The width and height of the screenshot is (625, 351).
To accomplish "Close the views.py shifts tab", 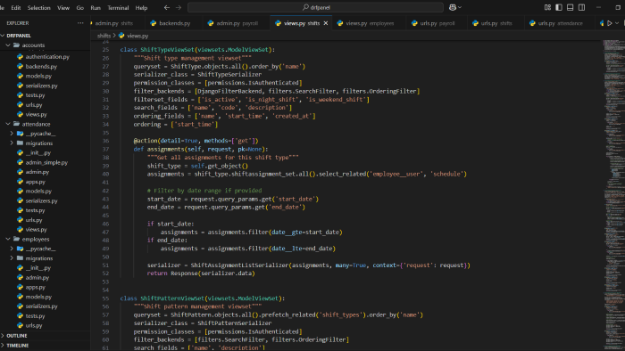I will click(326, 23).
